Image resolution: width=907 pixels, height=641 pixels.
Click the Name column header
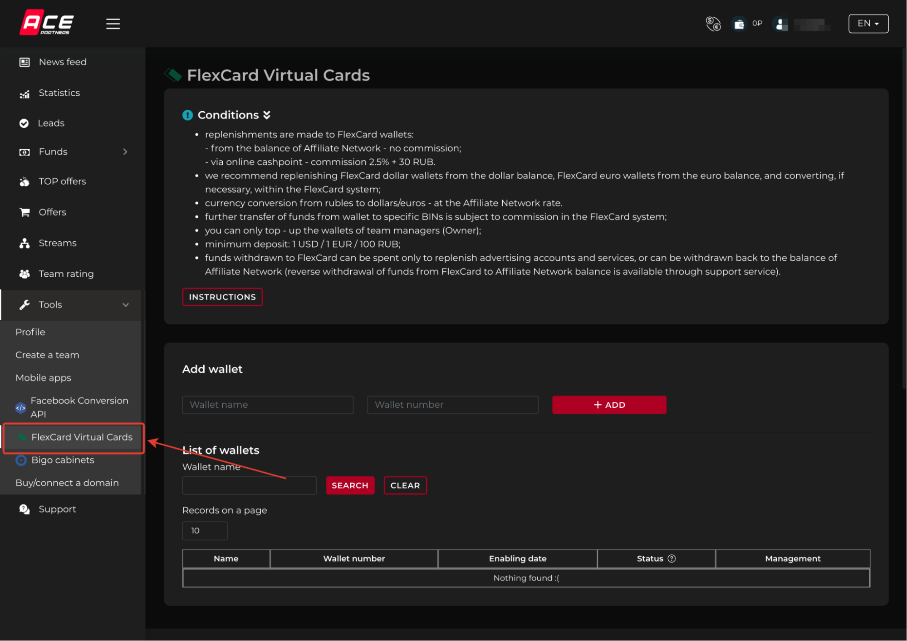226,559
